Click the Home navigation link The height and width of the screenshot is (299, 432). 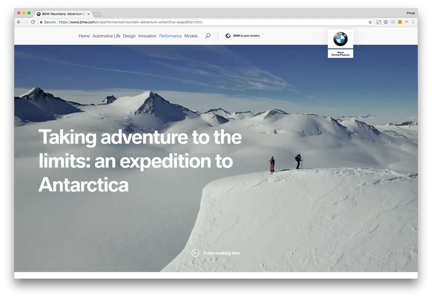[84, 36]
